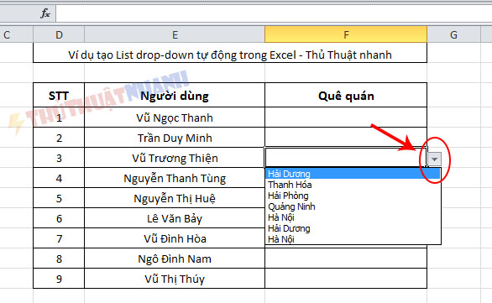The height and width of the screenshot is (303, 492).
Task: Click active Quê quán cell for Vũ Trương Thiện
Action: pyautogui.click(x=346, y=157)
